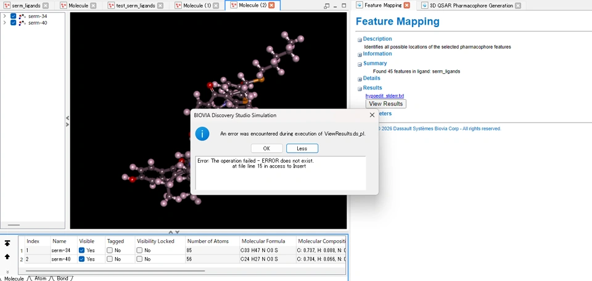Click the data table horizontal scrollbar
The height and width of the screenshot is (281, 592).
pos(115,271)
